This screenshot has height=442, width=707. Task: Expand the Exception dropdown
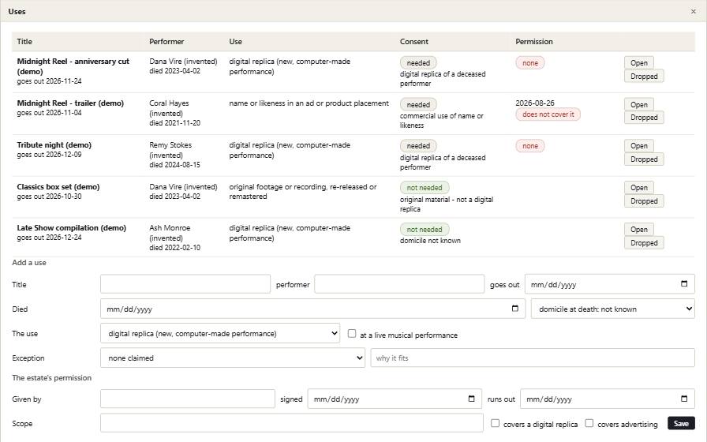pyautogui.click(x=233, y=358)
